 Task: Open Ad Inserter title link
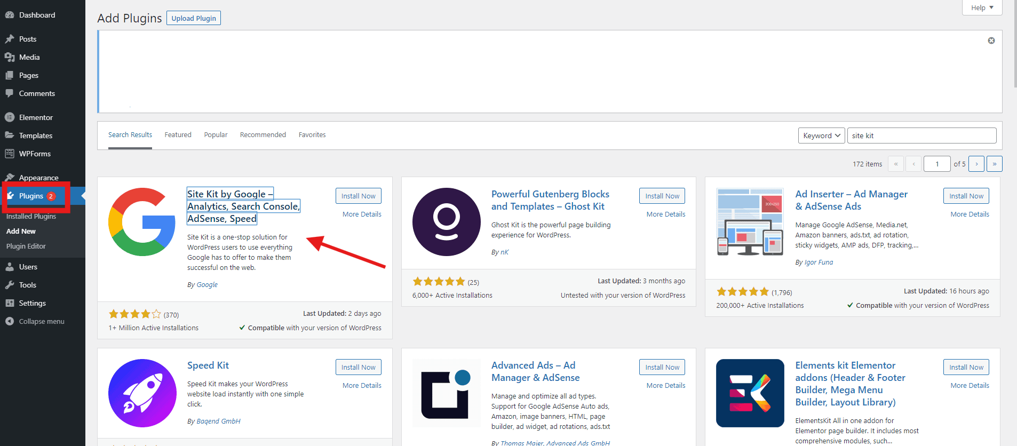coord(851,200)
